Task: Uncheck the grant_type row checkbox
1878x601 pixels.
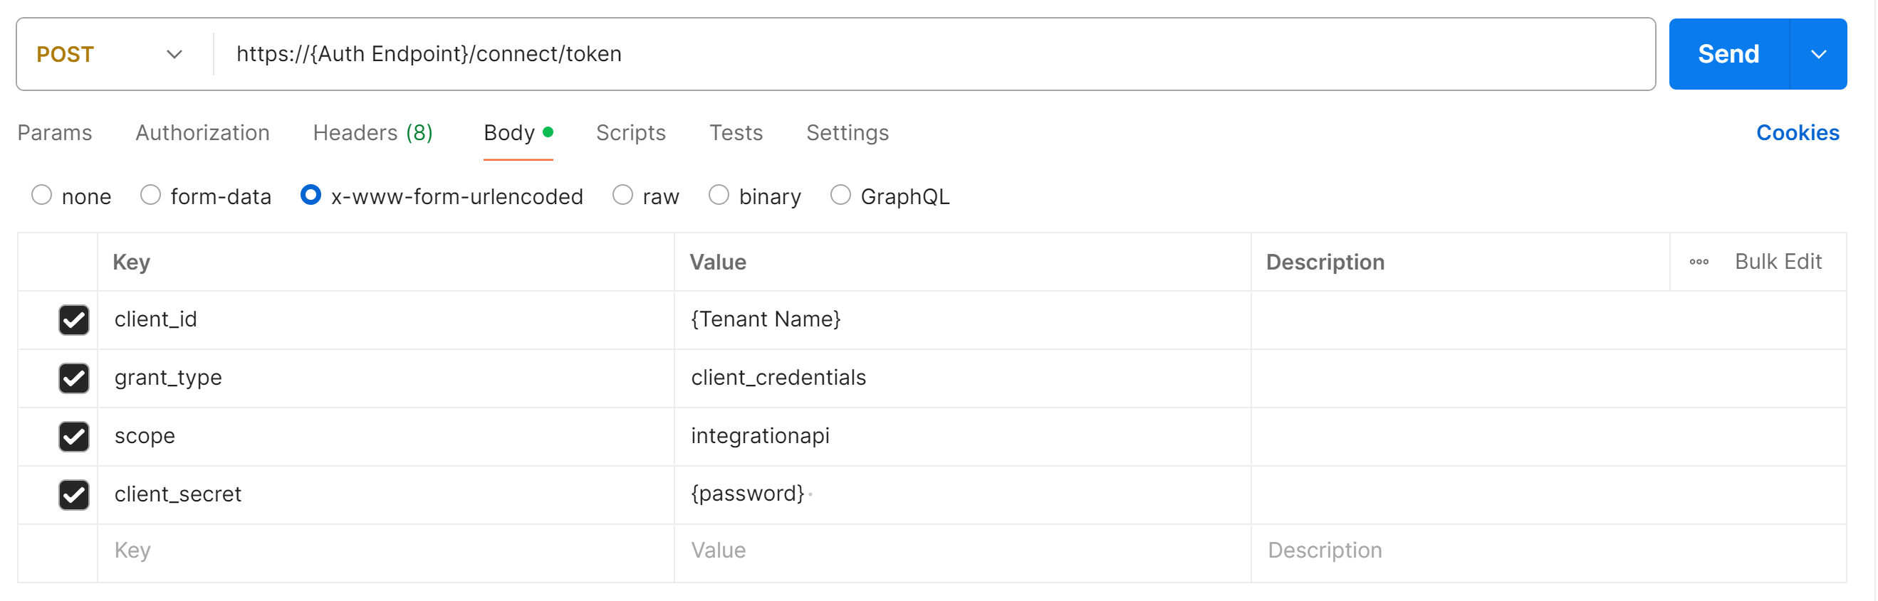Action: pos(73,378)
